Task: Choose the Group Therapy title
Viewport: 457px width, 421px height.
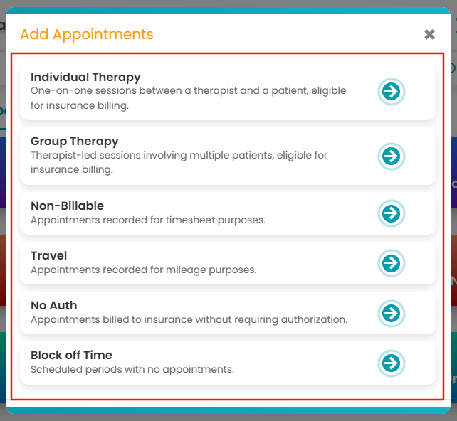Action: pyautogui.click(x=74, y=142)
